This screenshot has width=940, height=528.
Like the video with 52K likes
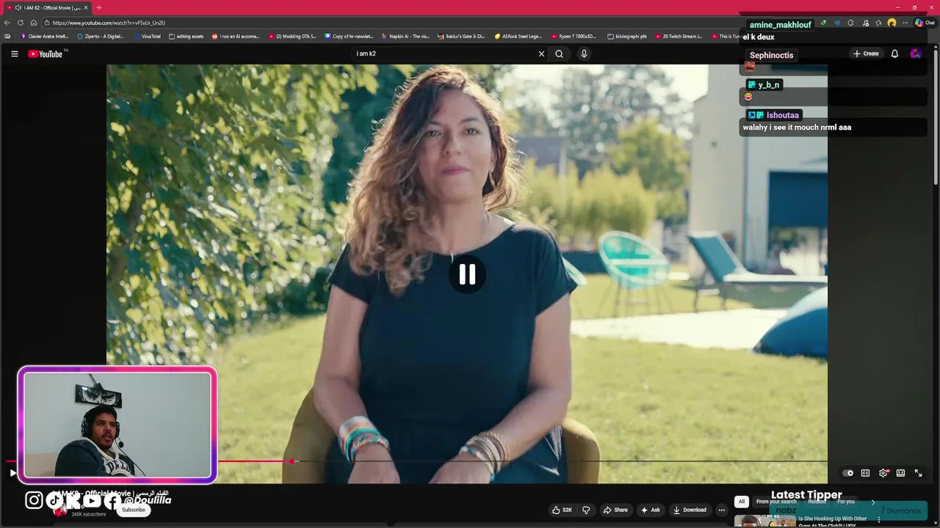click(563, 510)
